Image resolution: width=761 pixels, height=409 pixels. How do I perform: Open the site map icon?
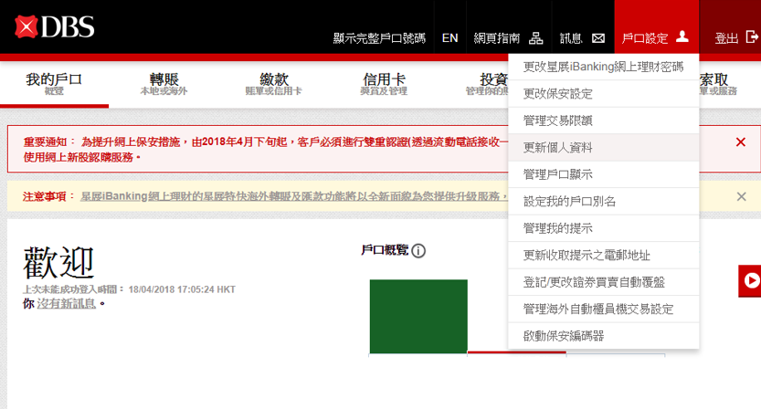[x=536, y=38]
